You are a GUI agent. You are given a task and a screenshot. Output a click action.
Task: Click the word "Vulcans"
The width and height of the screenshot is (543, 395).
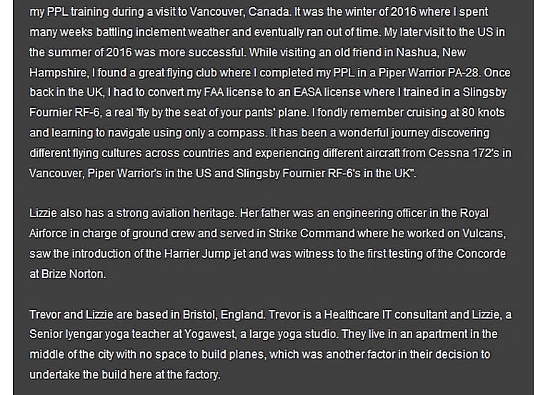482,233
